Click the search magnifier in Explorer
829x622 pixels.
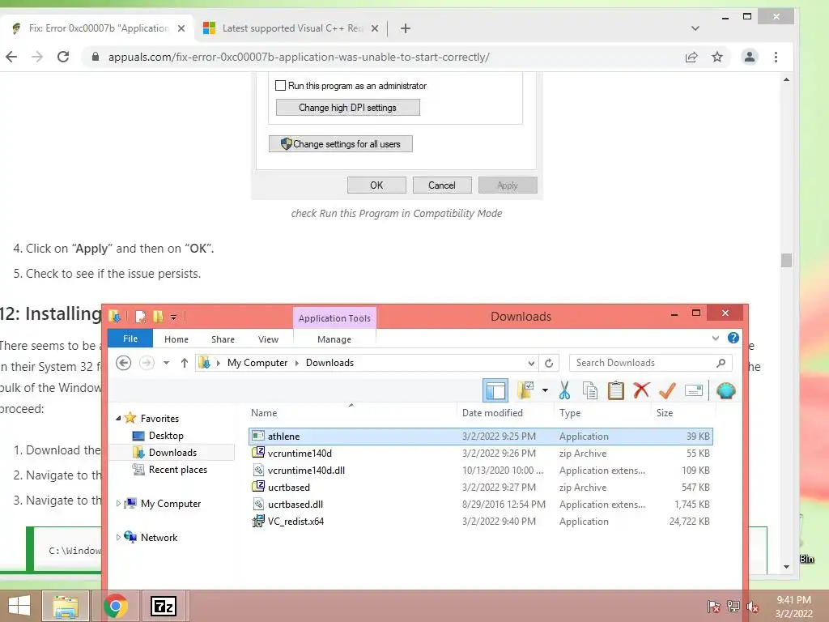[721, 363]
